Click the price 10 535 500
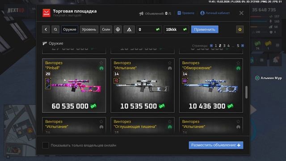 139,106
